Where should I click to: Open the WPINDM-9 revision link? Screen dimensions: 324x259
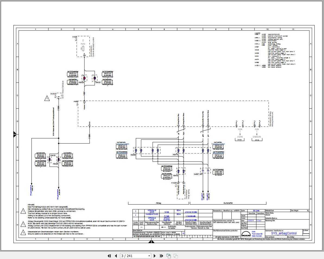click(152, 218)
